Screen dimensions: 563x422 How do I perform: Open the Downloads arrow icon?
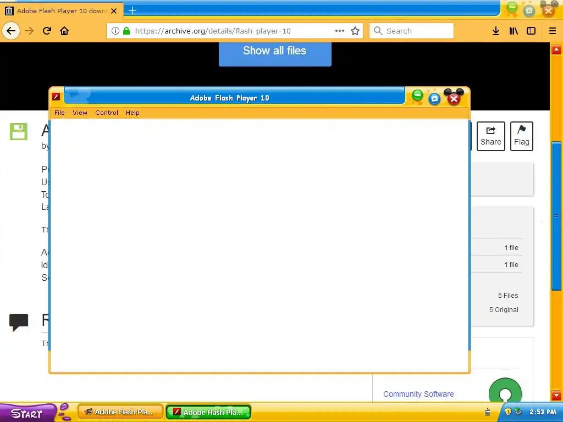pyautogui.click(x=496, y=31)
